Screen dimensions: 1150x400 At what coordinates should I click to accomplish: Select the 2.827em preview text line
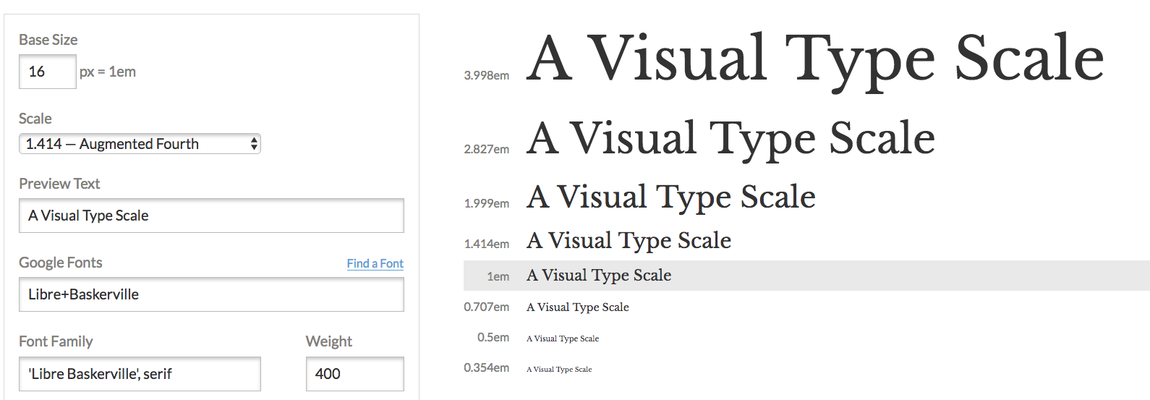731,138
